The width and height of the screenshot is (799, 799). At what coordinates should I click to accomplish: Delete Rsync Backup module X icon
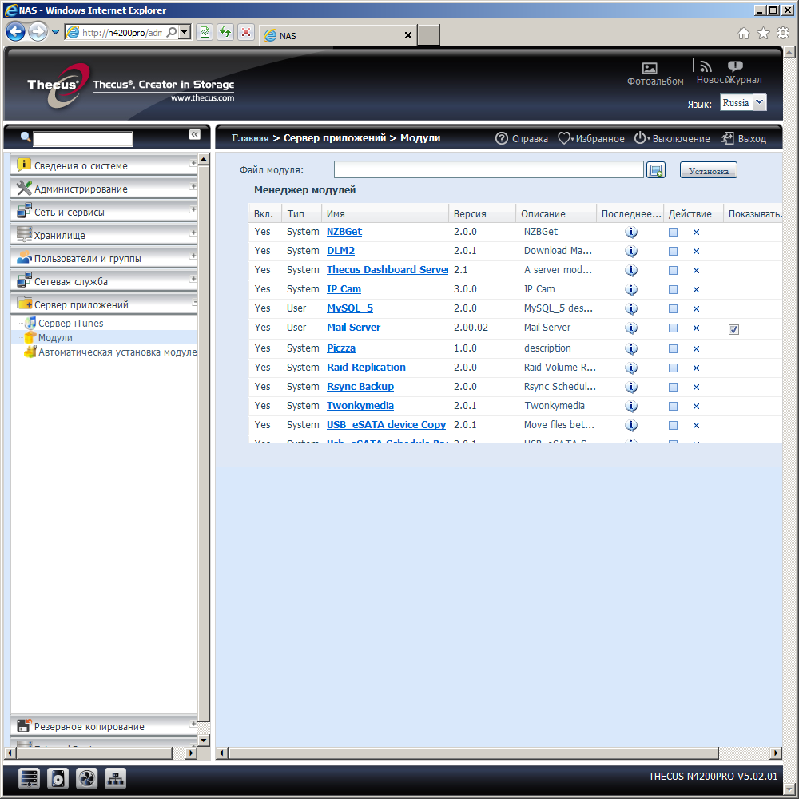[696, 388]
